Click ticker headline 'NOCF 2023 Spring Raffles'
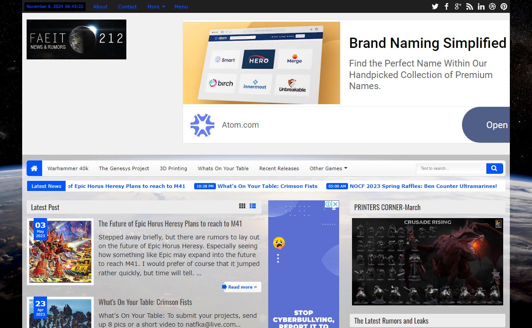532x328 pixels. pyautogui.click(x=423, y=186)
